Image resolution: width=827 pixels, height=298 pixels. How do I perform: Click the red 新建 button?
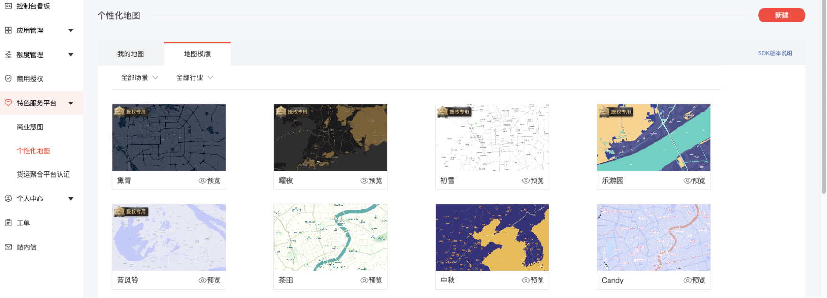coord(781,15)
